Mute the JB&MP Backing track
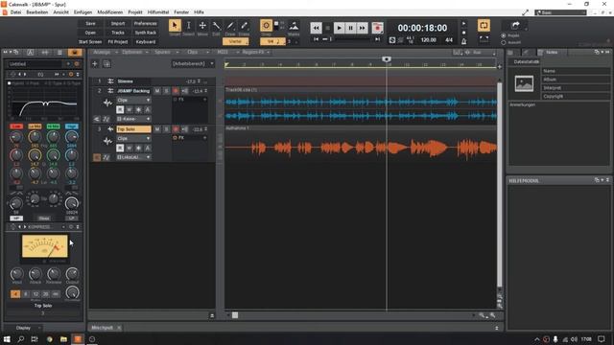Image resolution: width=614 pixels, height=345 pixels. [157, 91]
